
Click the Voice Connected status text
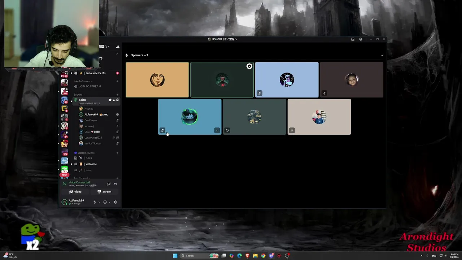(x=79, y=182)
